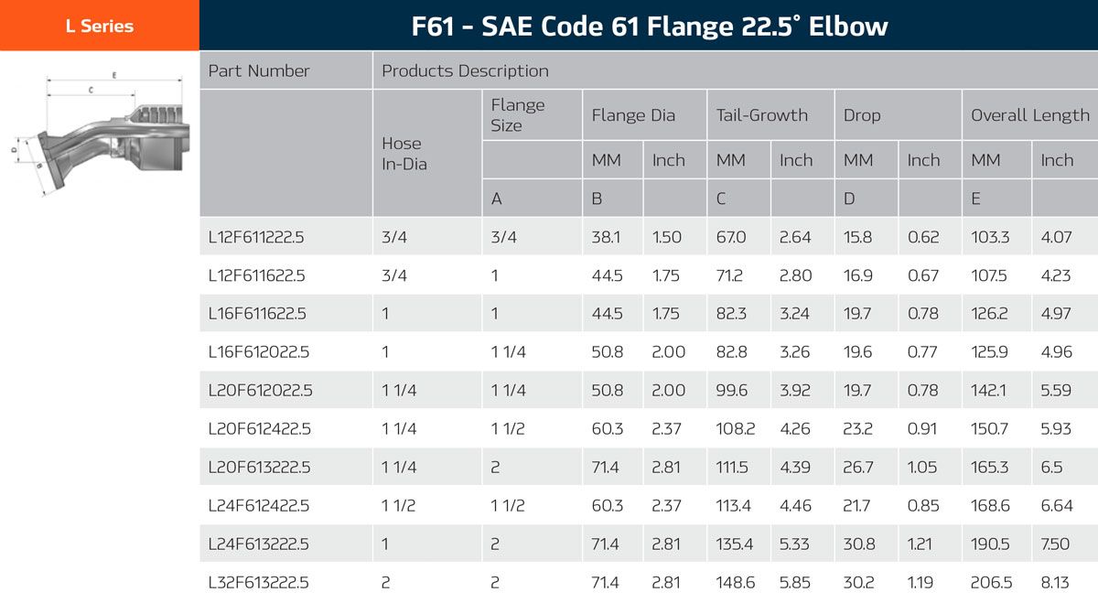Screen dimensions: 1098x603
Task: Click the Overall Length column header
Action: pos(1029,115)
